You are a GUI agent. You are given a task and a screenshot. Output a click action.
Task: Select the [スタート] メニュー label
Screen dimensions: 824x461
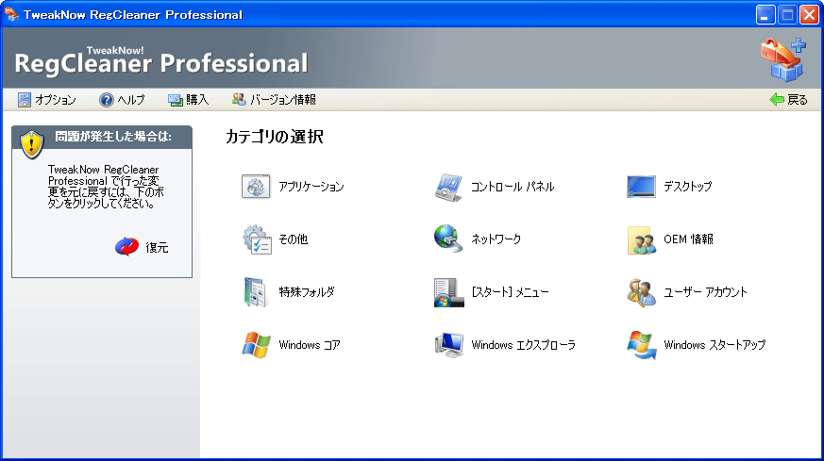click(x=510, y=292)
